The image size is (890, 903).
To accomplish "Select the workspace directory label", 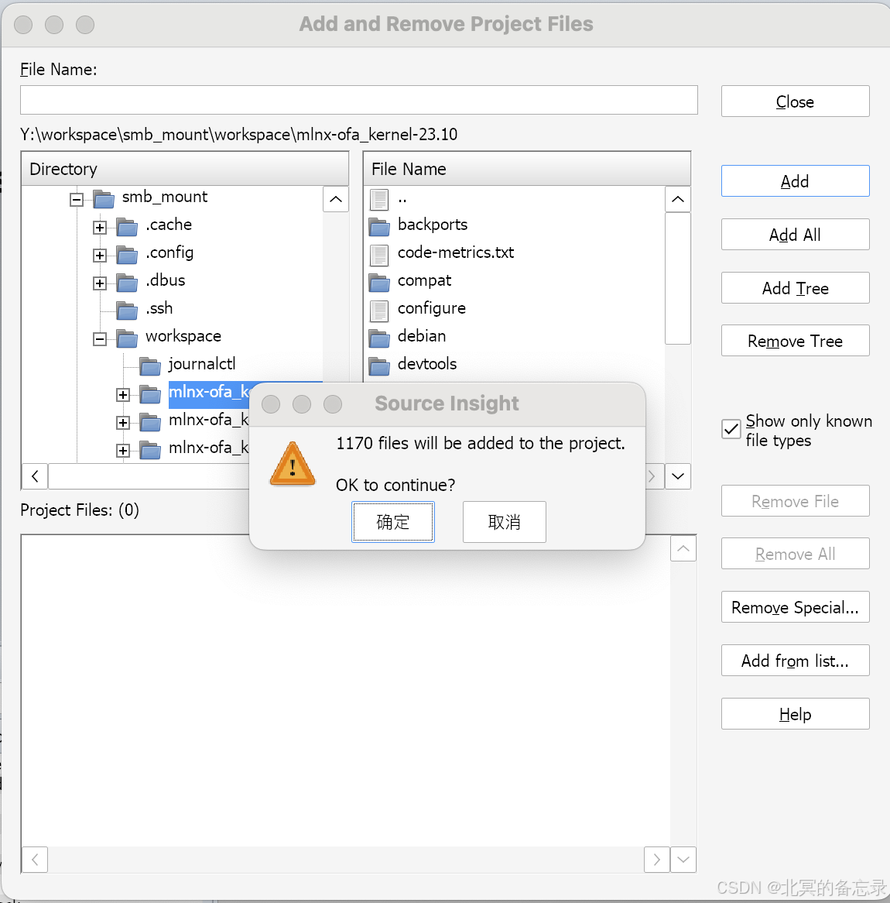I will coord(183,336).
